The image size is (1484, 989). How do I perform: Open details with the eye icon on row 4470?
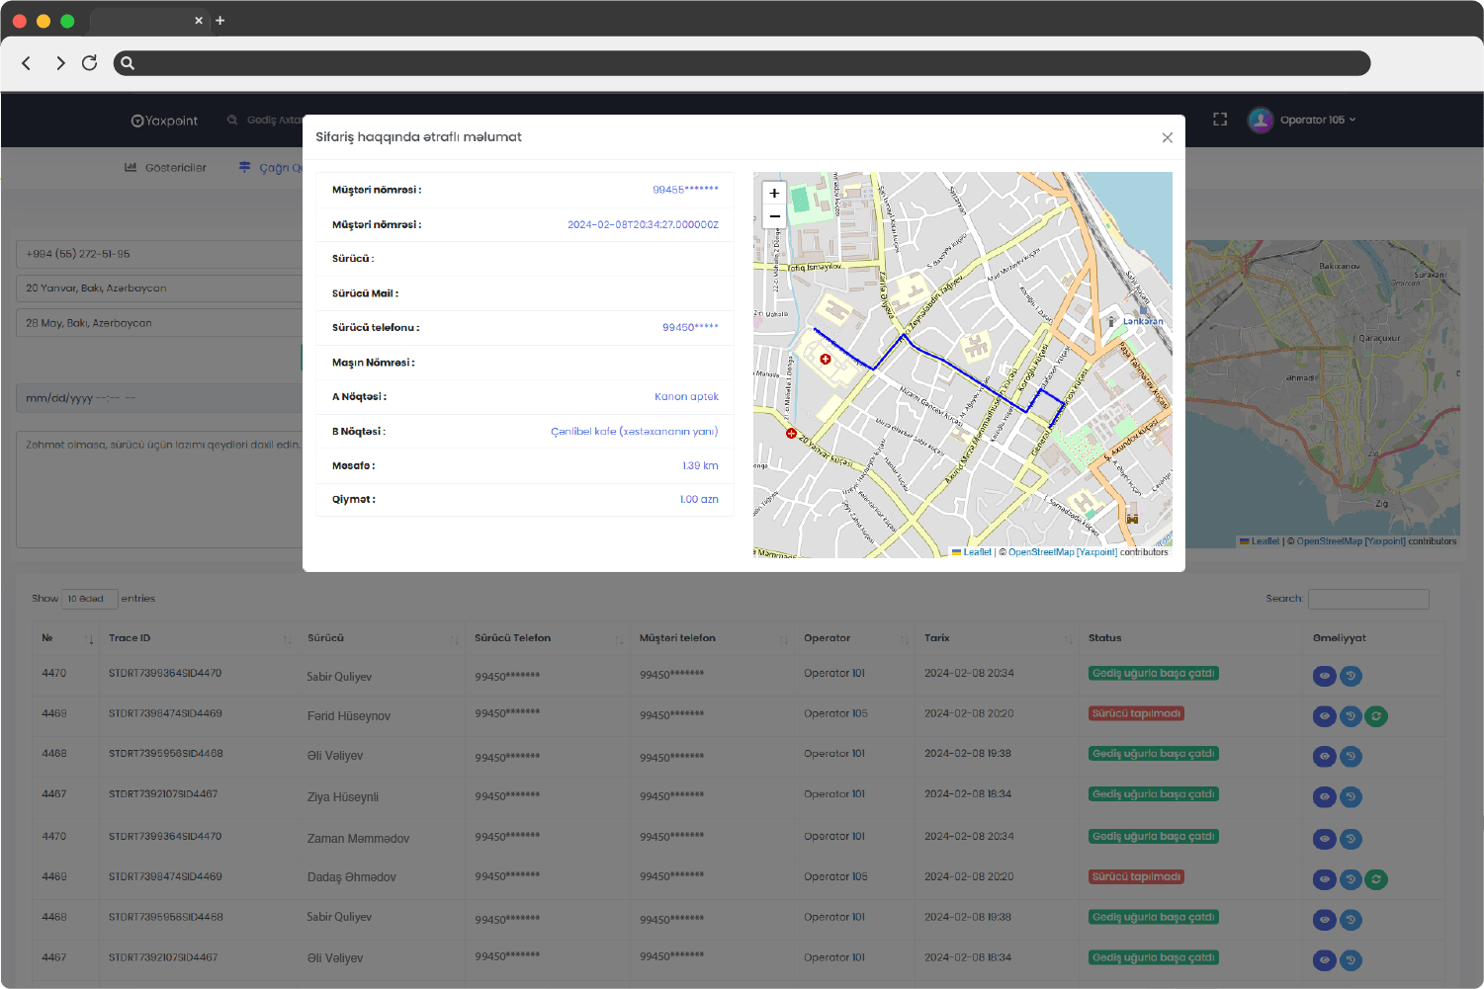coord(1324,676)
